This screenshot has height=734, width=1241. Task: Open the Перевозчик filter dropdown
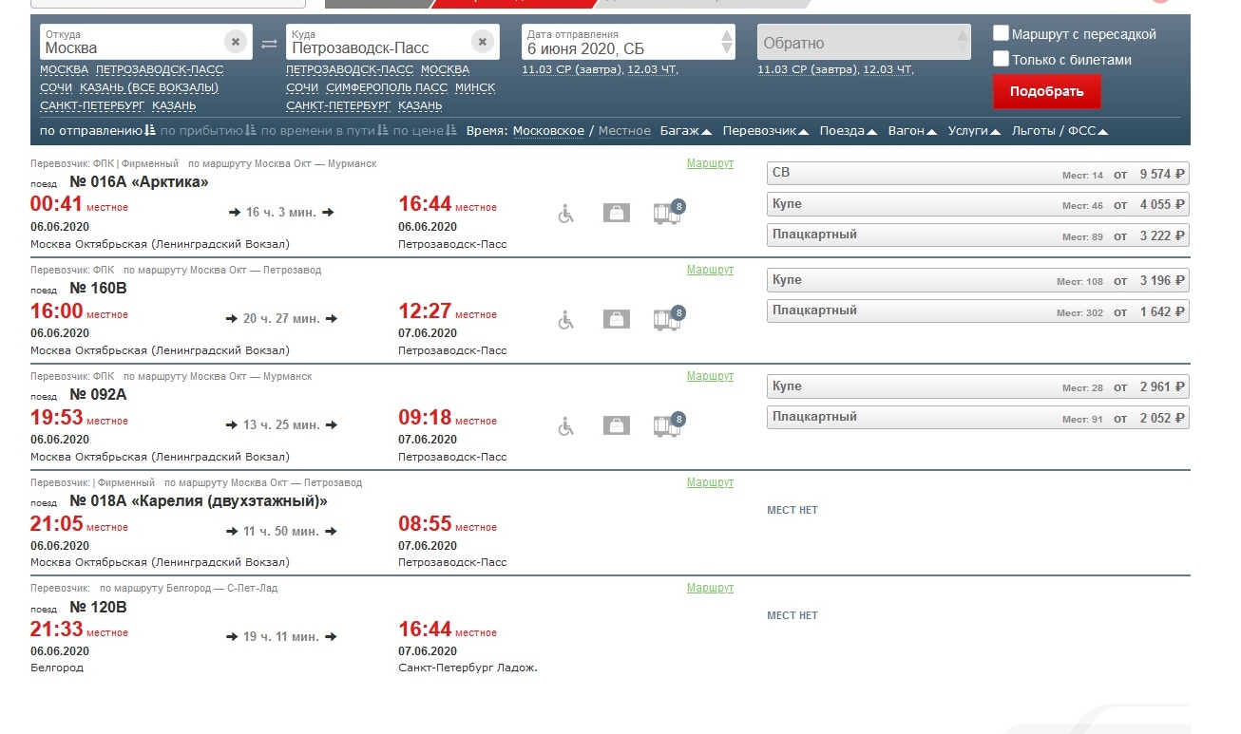tap(765, 131)
